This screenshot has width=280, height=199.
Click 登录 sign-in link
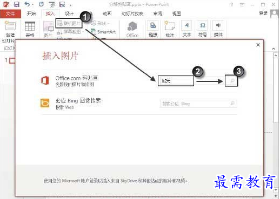point(263,13)
